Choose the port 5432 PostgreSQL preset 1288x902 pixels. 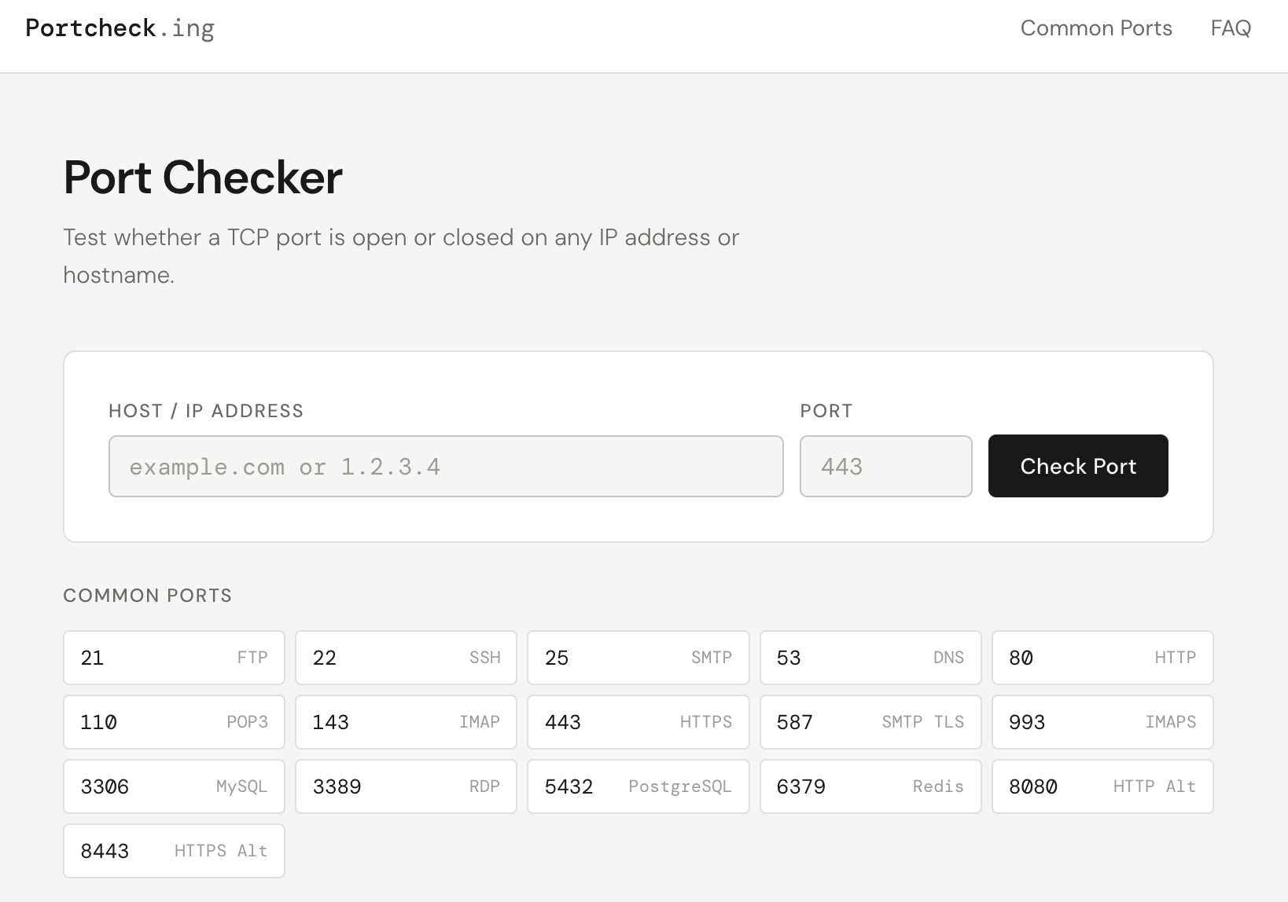point(638,786)
